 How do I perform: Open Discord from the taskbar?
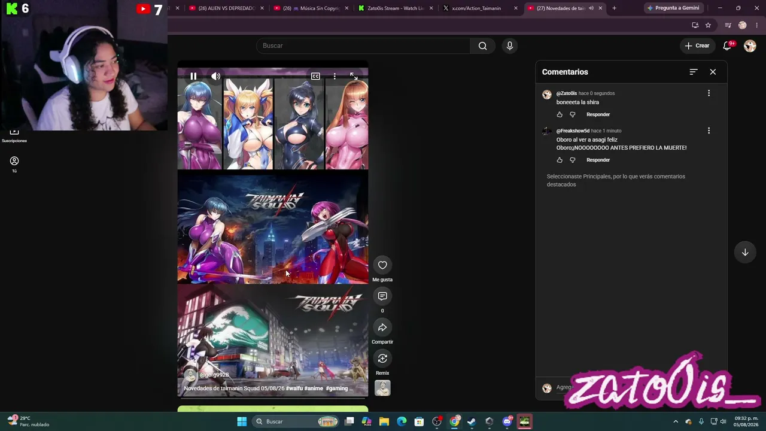(507, 421)
